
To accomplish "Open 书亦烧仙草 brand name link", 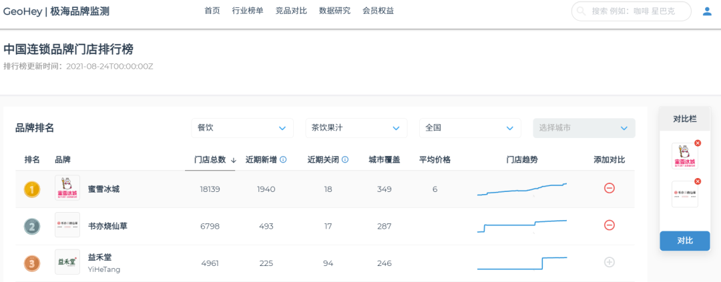I will point(108,226).
